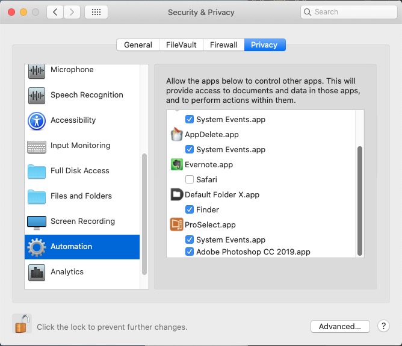Screen dimensions: 402x346
Task: Select the Full Disk Access category
Action: (x=79, y=171)
